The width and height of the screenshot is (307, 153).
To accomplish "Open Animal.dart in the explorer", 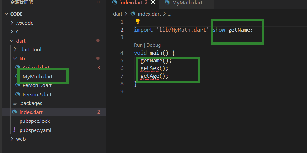I will 36,68.
